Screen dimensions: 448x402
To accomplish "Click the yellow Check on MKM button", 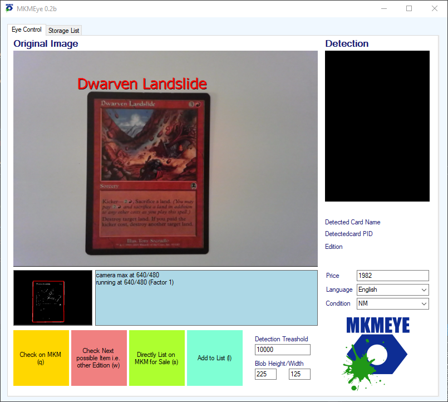I will tap(41, 358).
